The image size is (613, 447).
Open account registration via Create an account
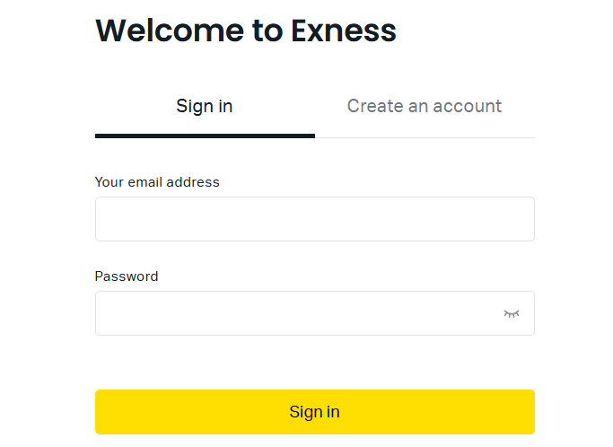pos(424,106)
